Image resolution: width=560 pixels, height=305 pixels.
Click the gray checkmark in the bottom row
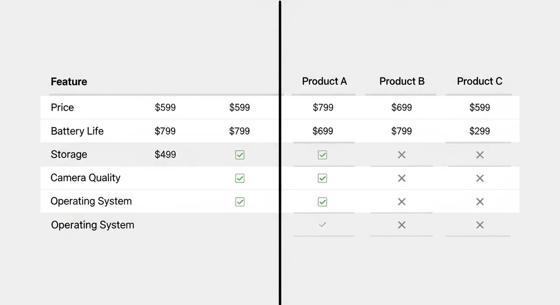click(322, 225)
